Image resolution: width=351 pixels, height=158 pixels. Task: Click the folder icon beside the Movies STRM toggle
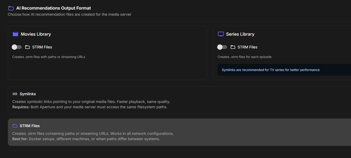pos(27,47)
